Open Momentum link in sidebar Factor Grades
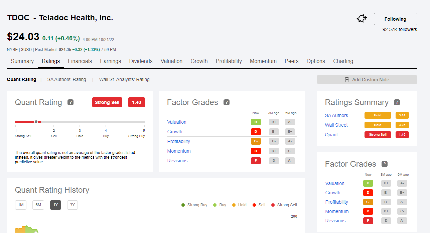 (337, 211)
